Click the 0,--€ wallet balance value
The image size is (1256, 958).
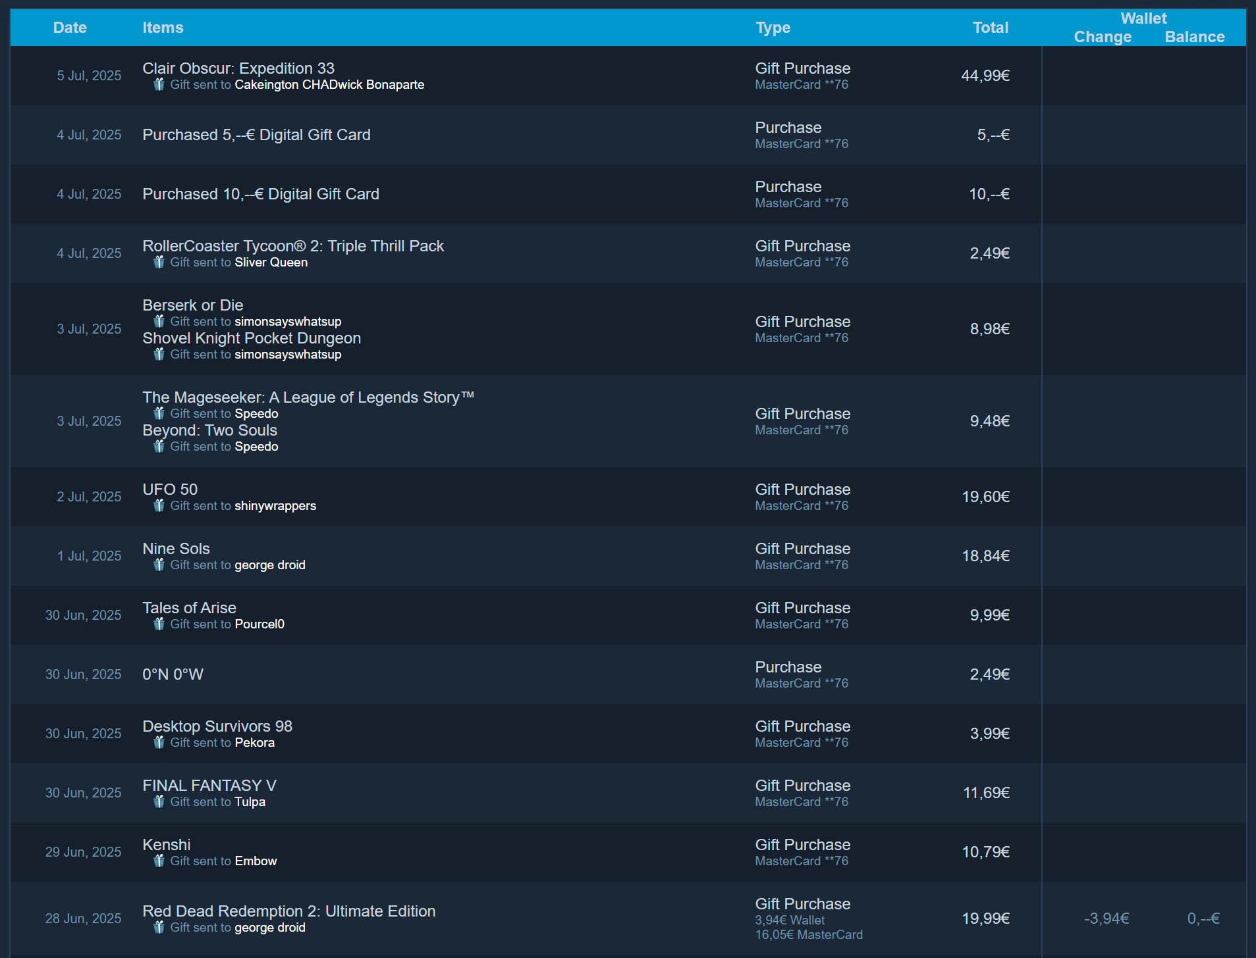pos(1203,919)
